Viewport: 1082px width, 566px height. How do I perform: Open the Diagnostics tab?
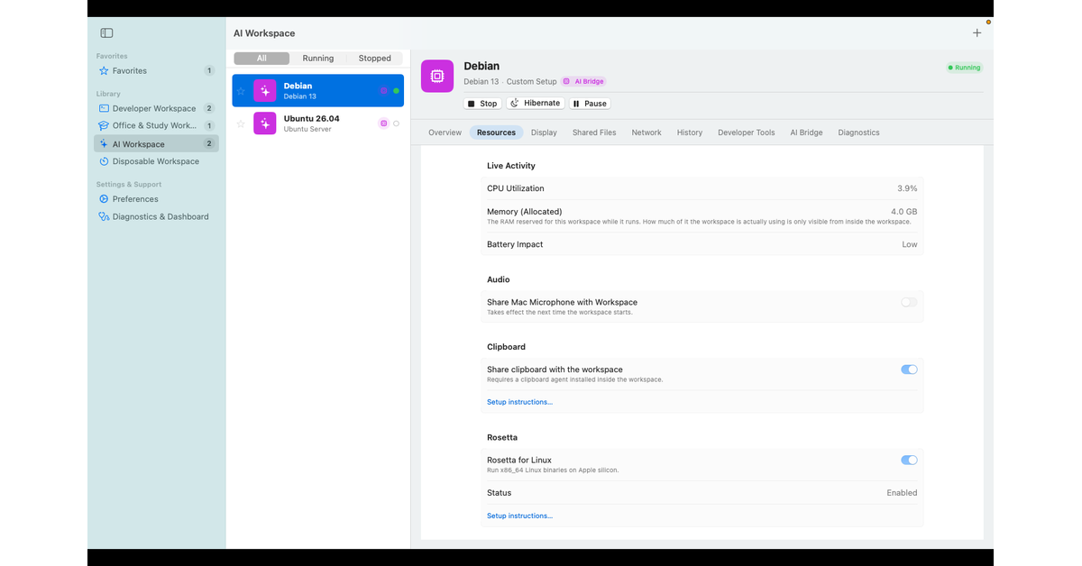click(858, 132)
